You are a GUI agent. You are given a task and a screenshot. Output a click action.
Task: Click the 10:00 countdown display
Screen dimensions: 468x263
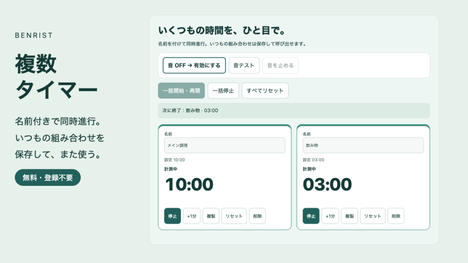pos(189,184)
